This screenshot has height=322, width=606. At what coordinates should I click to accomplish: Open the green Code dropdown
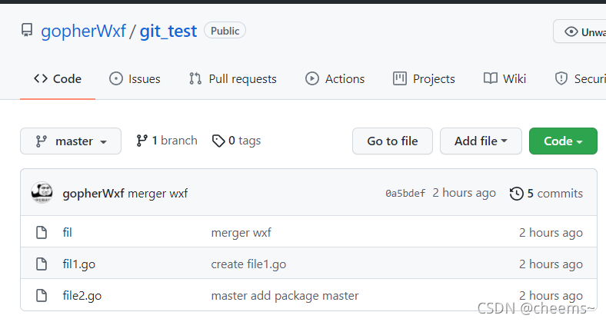point(563,141)
